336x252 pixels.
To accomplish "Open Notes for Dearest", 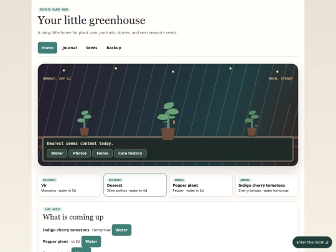I will 103,153.
